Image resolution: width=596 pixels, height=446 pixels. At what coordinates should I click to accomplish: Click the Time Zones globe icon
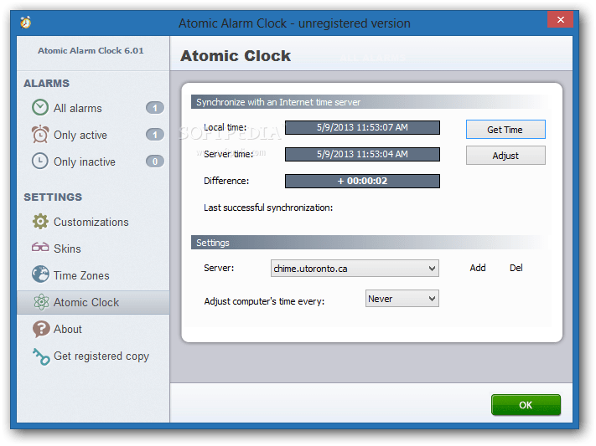[40, 274]
